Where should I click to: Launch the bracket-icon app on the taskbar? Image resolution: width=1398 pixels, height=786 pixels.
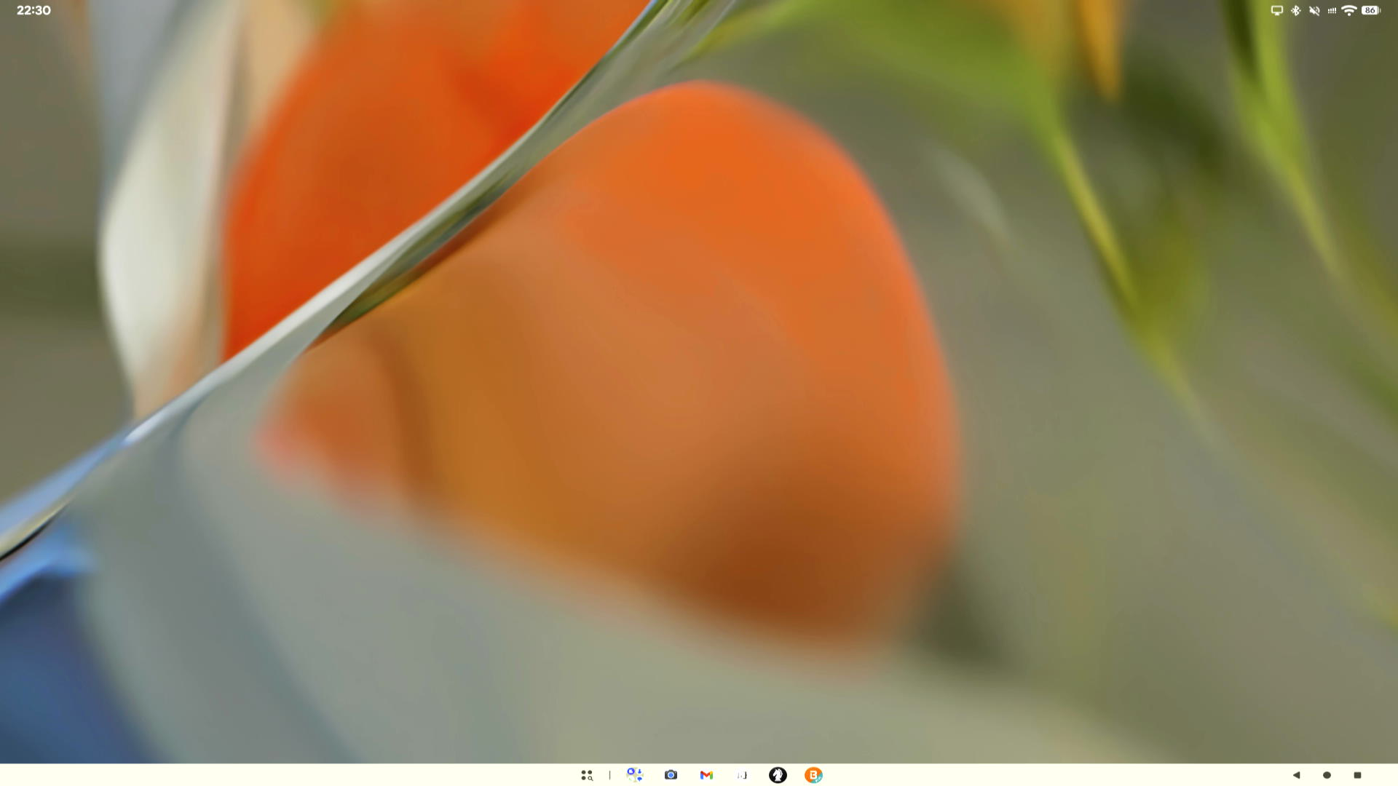(x=742, y=776)
